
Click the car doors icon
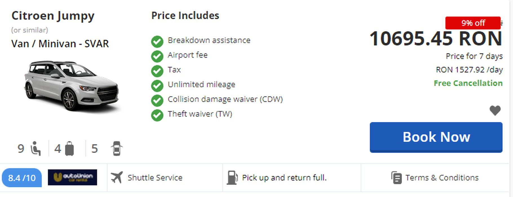click(117, 149)
